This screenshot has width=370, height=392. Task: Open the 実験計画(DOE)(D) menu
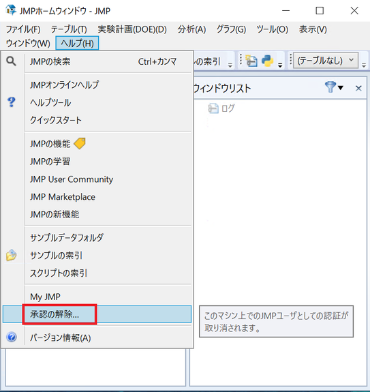coord(132,29)
